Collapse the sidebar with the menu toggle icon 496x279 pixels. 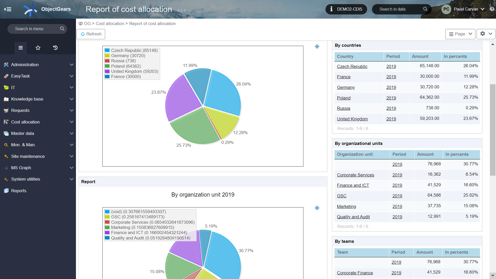8,9
